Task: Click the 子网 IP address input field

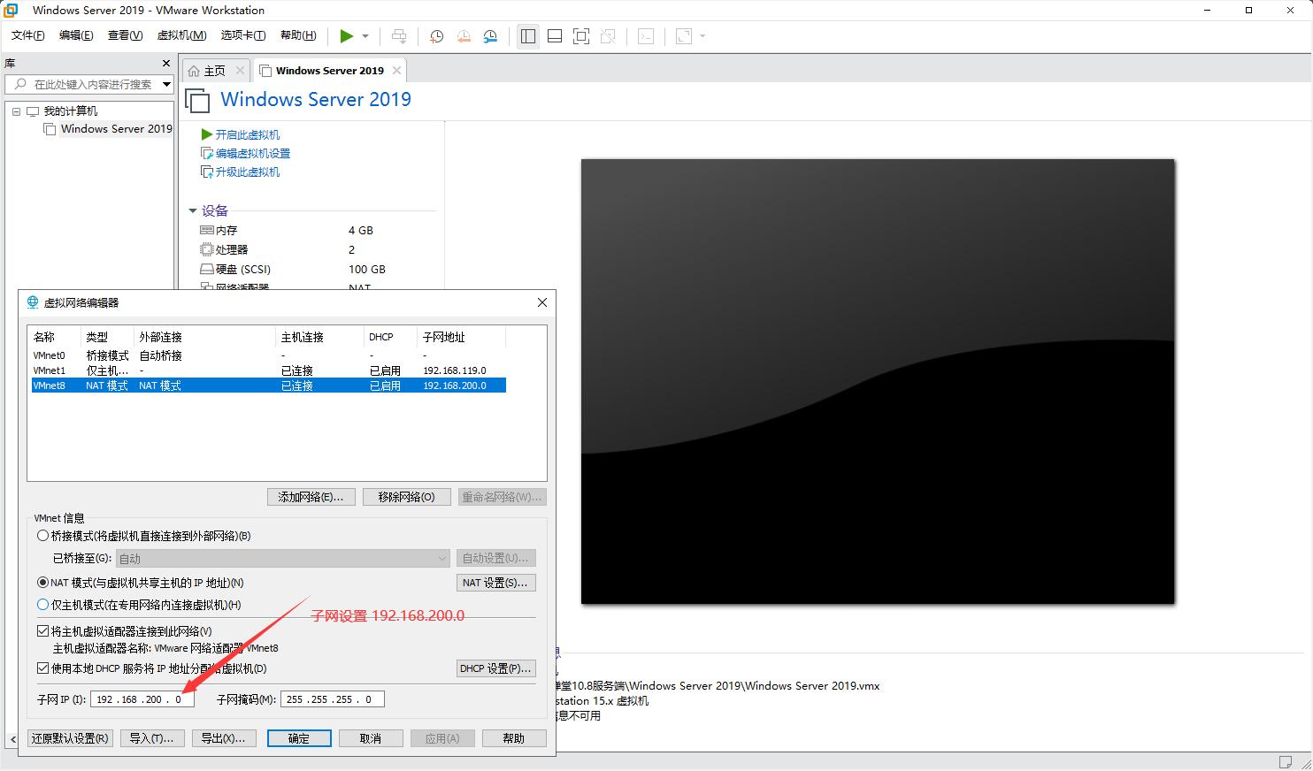Action: [x=141, y=699]
